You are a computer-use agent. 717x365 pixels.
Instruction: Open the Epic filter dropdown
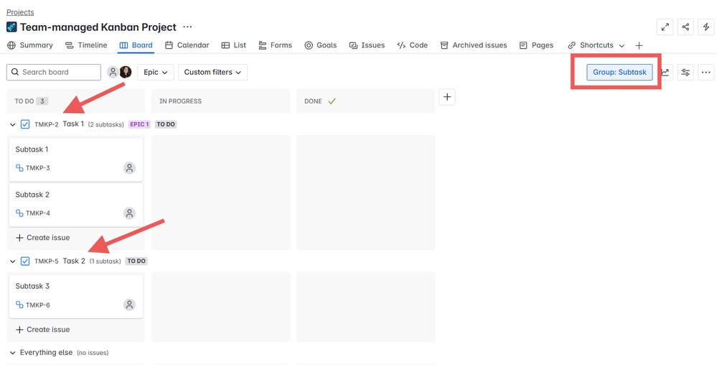click(x=156, y=73)
